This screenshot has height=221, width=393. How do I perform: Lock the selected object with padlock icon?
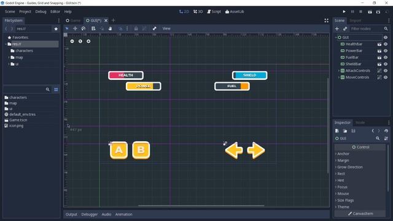(136, 29)
